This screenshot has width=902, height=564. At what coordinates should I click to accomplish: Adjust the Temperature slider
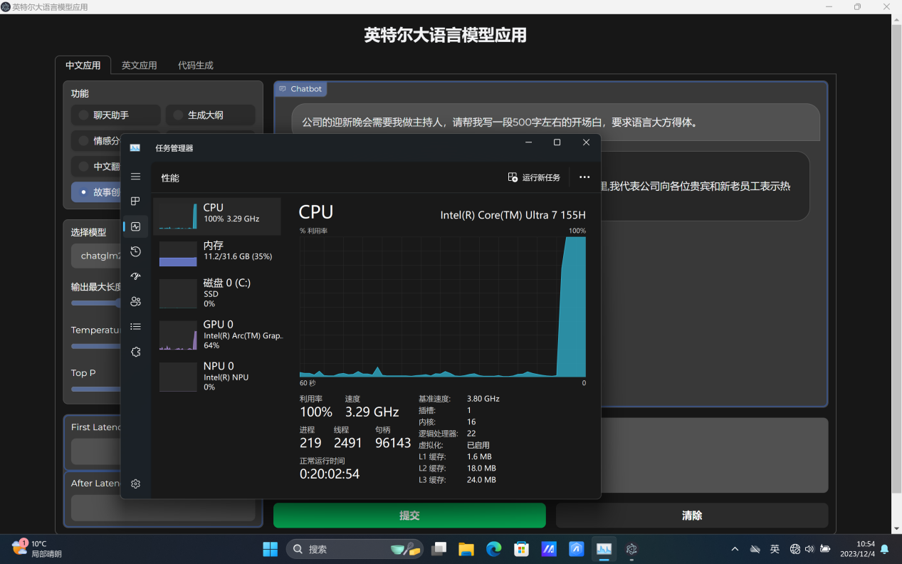pyautogui.click(x=96, y=346)
